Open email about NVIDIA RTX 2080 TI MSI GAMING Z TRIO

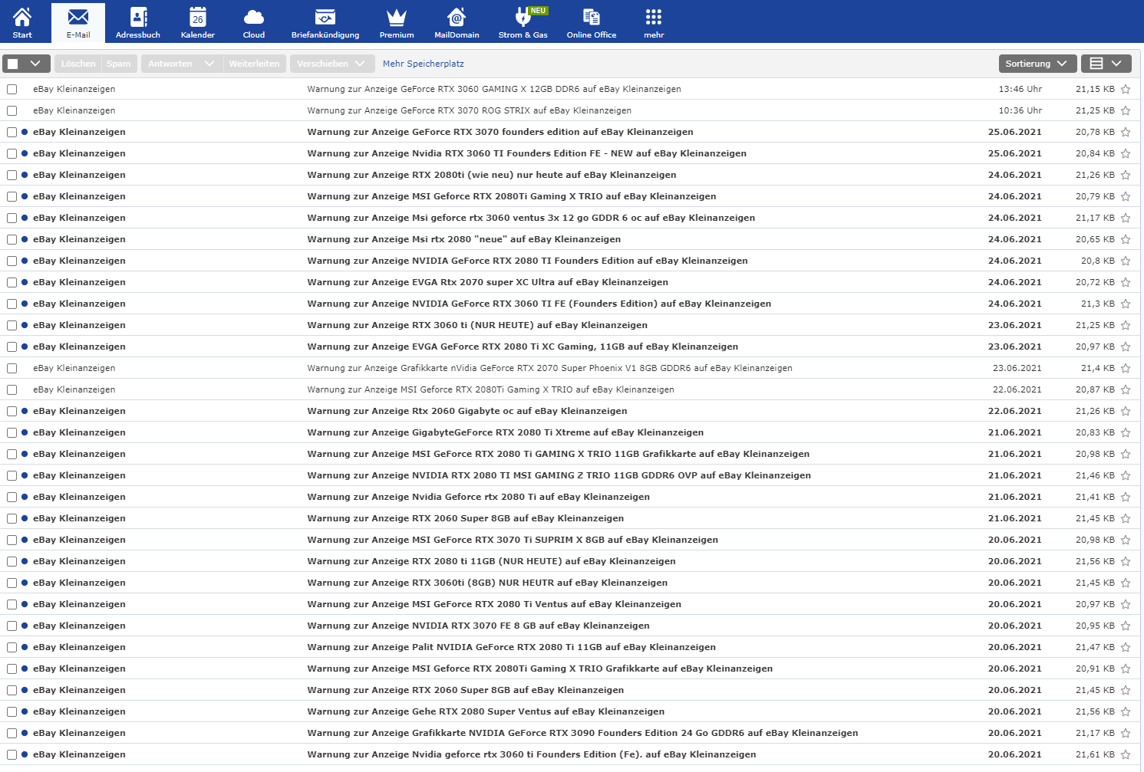559,475
